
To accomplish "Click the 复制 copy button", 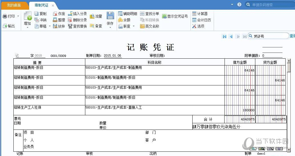I will [40, 14].
